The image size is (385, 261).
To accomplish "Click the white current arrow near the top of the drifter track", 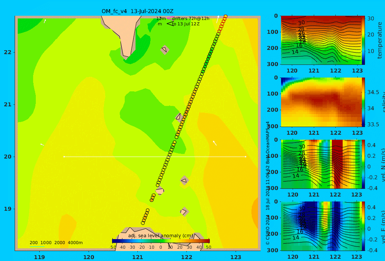I will click(218, 19).
